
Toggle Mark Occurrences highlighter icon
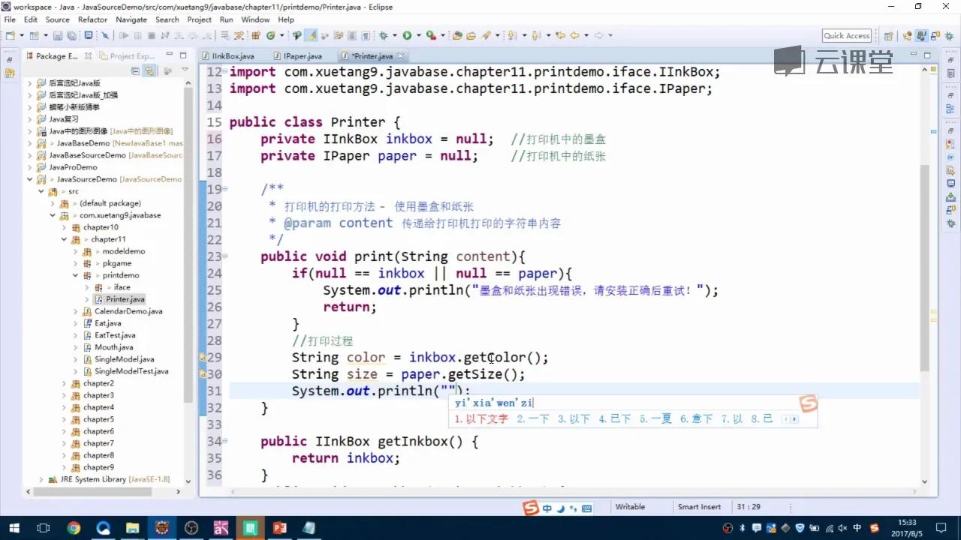click(312, 35)
